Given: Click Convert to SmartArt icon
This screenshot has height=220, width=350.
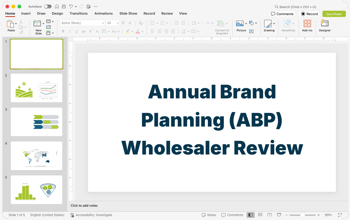Looking at the screenshot, I should [220, 24].
